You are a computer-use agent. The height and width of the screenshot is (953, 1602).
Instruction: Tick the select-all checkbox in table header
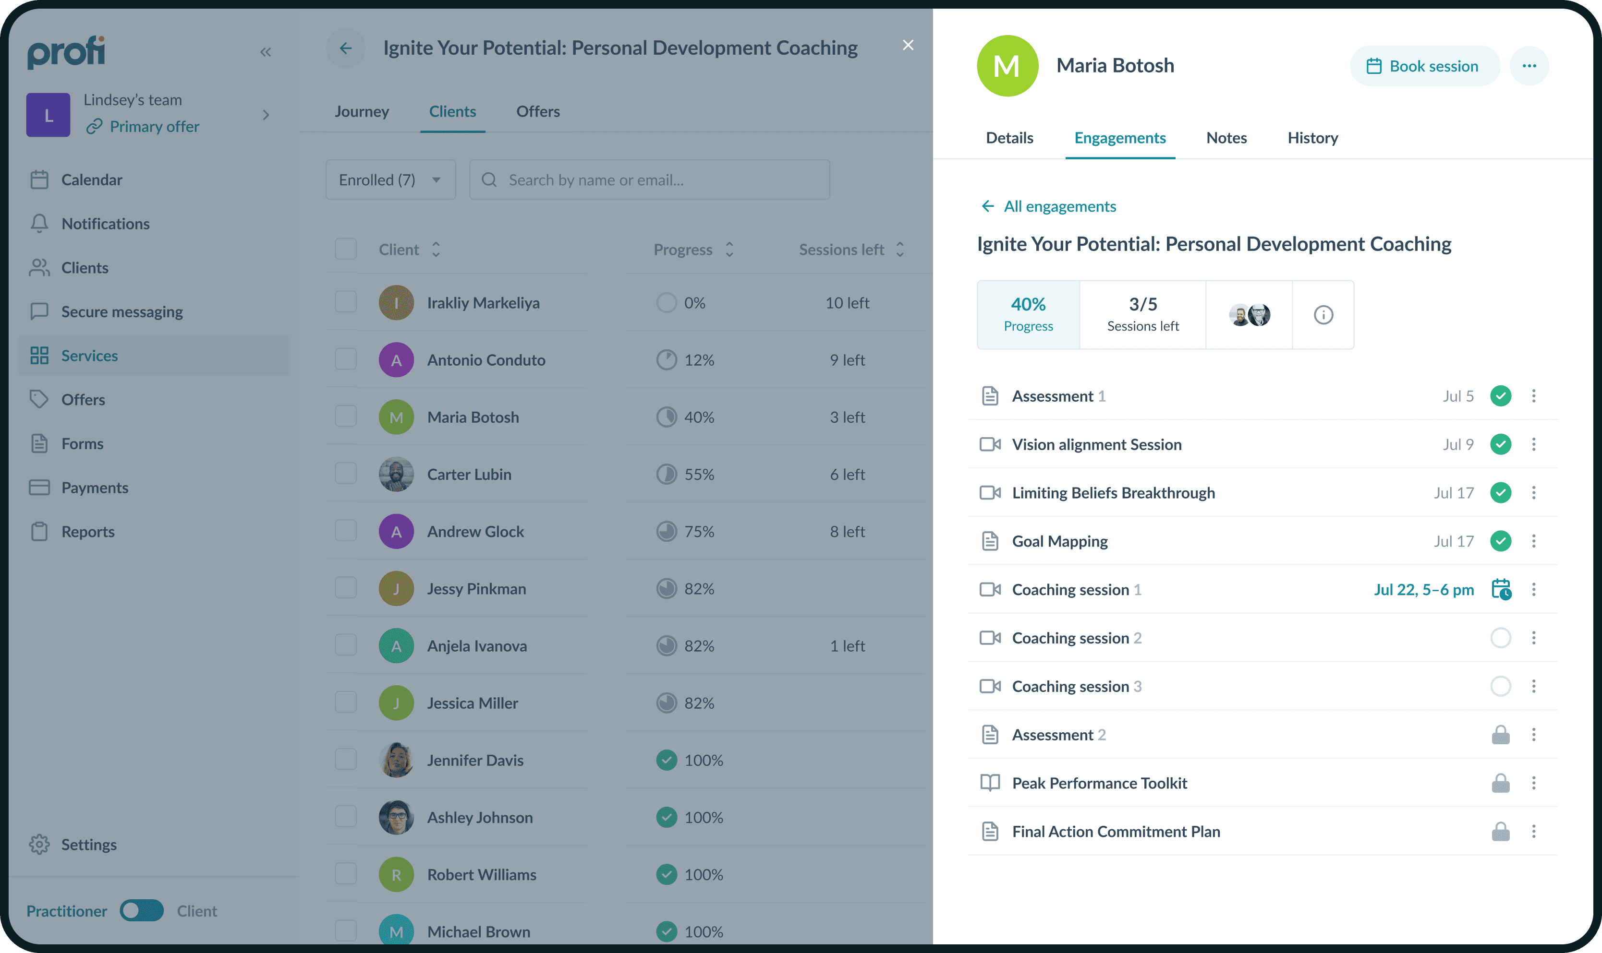coord(346,249)
